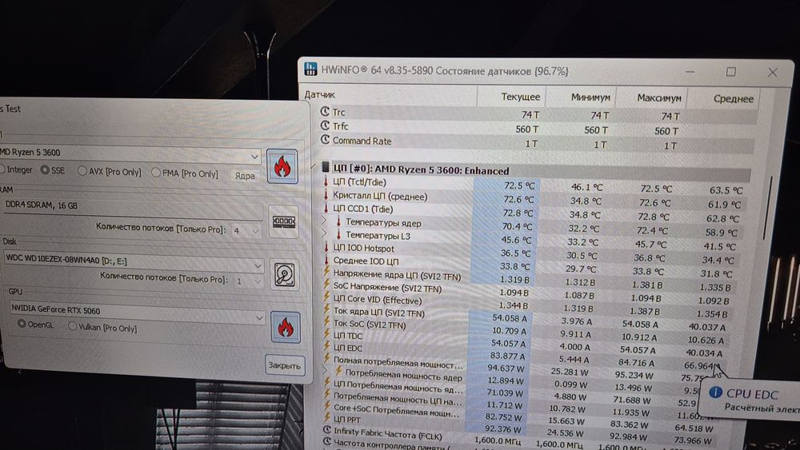Open disk thread count dropdown showing 1
Screen dimensions: 800x450
pyautogui.click(x=249, y=281)
